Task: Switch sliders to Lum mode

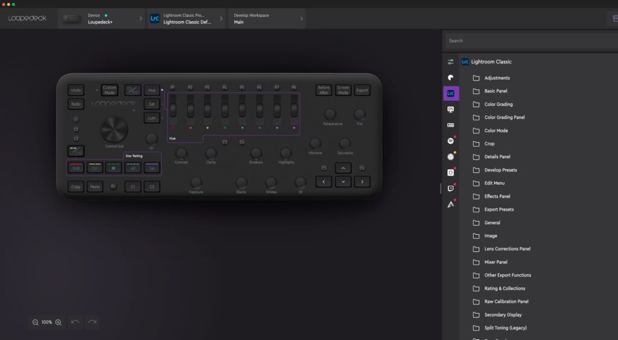Action: click(151, 118)
